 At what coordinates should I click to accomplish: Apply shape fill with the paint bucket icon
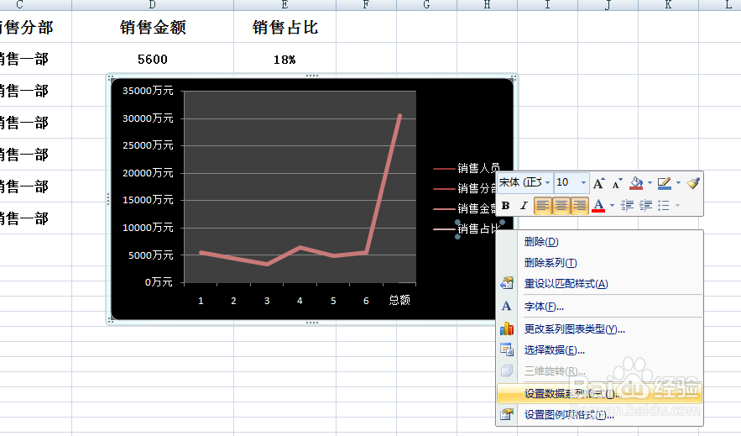(637, 183)
